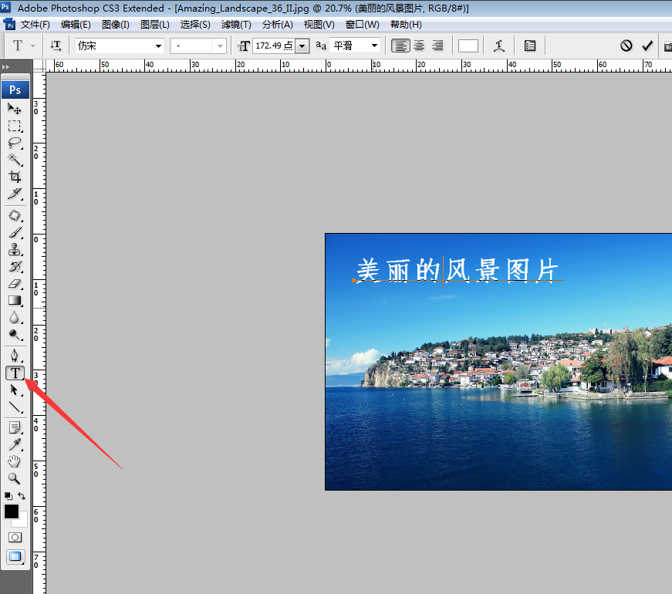Cancel current text edits
Image resolution: width=672 pixels, height=594 pixels.
point(626,46)
